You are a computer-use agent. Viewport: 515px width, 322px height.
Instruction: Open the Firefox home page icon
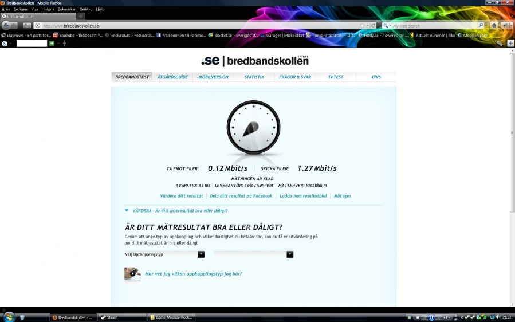pyautogui.click(x=494, y=25)
